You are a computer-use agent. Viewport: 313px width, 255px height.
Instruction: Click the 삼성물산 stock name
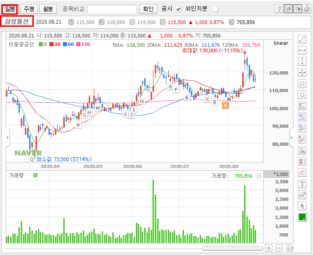tap(17, 21)
